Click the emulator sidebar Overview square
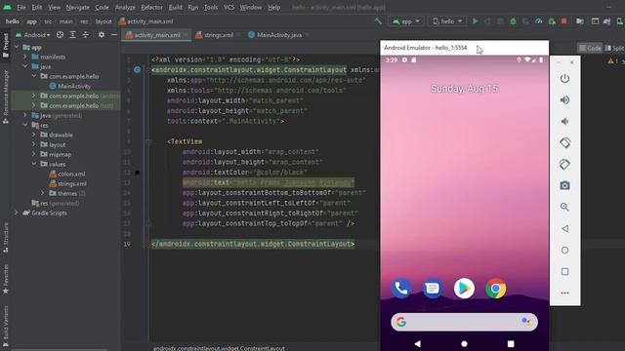Viewport: 625px width, 351px height. point(564,271)
